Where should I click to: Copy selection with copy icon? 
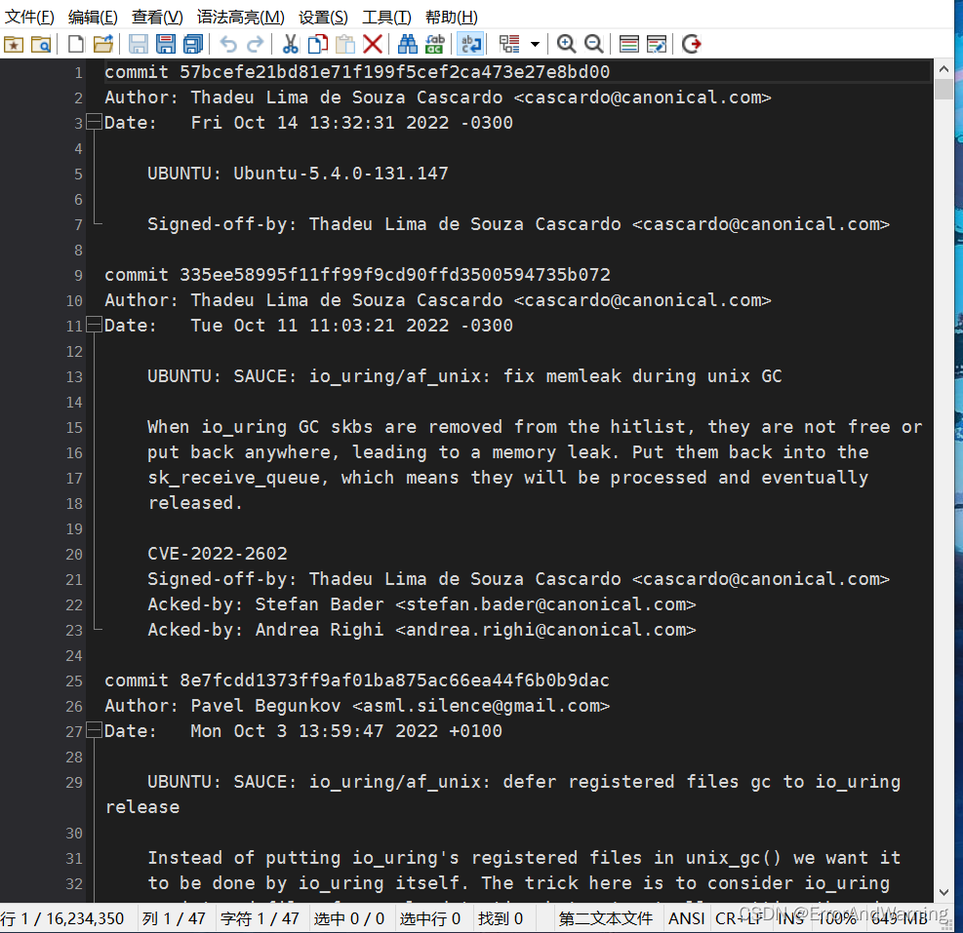317,44
